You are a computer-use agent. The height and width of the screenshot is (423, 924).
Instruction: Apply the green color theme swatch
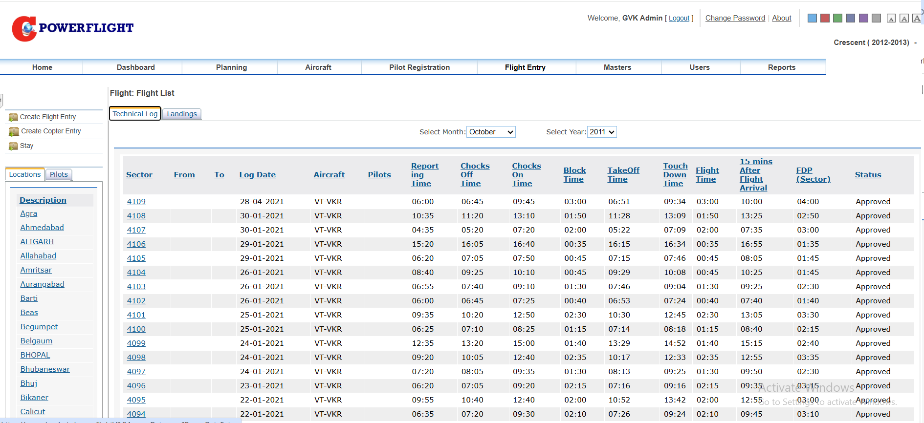tap(837, 18)
